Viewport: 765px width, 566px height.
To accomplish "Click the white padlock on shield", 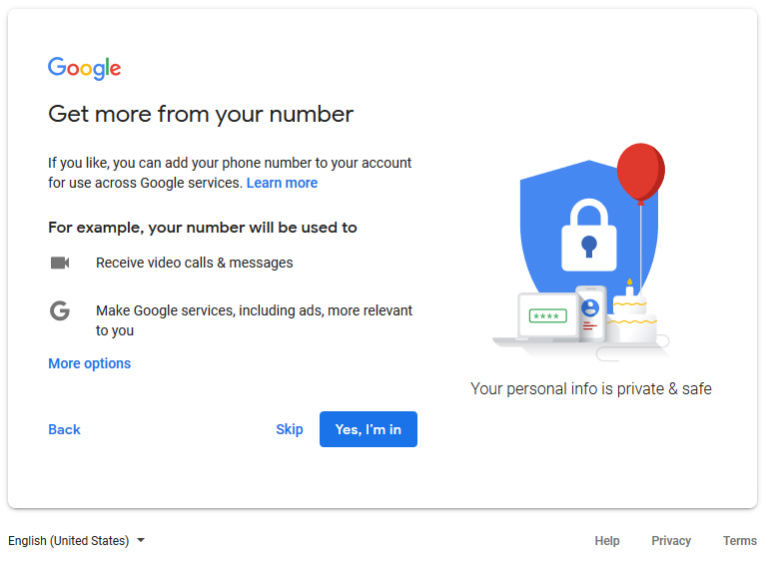I will [589, 235].
